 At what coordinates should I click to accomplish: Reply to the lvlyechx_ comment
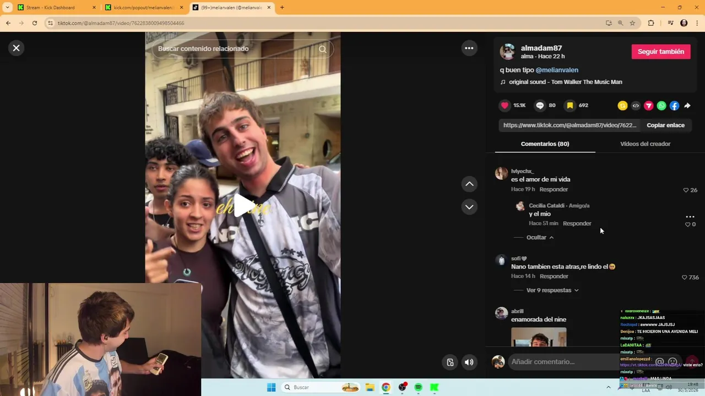[x=554, y=189]
